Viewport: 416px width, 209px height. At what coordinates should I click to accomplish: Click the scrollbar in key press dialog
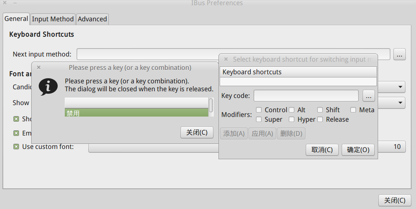(211, 105)
